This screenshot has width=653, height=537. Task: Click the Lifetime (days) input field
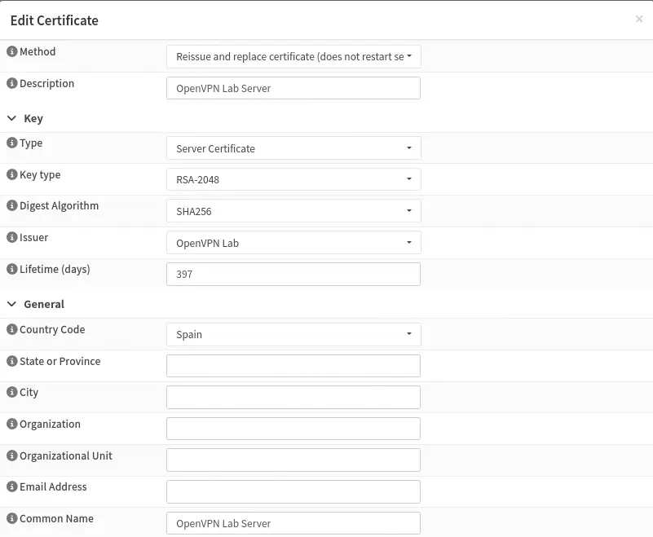(x=293, y=275)
